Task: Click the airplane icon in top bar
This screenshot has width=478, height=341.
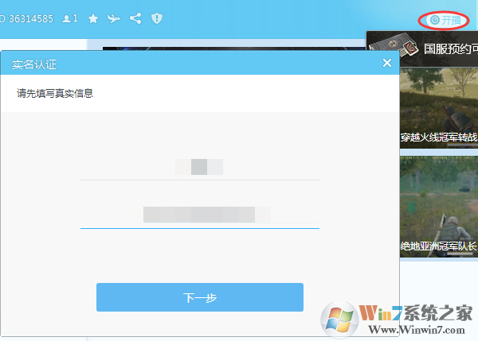Action: click(x=114, y=18)
